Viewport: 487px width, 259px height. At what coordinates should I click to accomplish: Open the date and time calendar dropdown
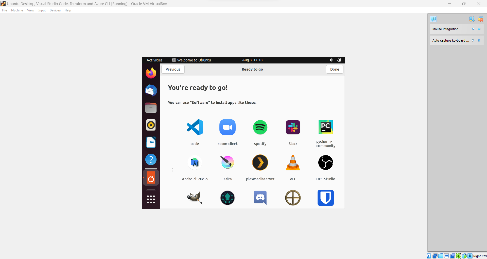(x=252, y=60)
